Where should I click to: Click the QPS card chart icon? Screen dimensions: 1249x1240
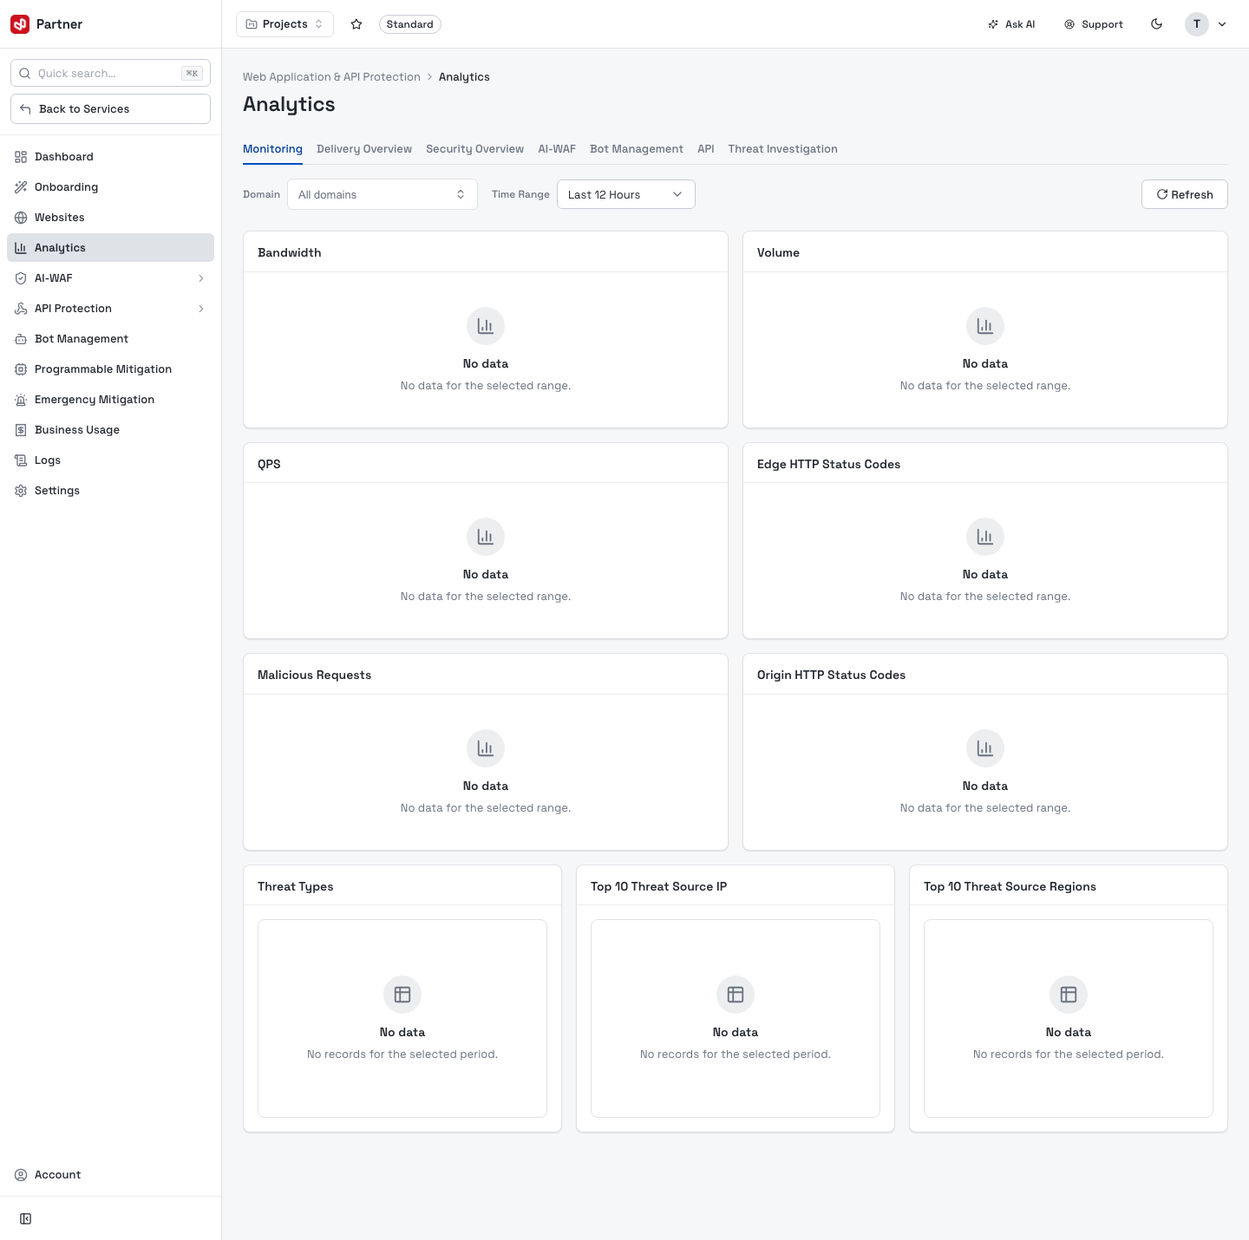click(486, 537)
